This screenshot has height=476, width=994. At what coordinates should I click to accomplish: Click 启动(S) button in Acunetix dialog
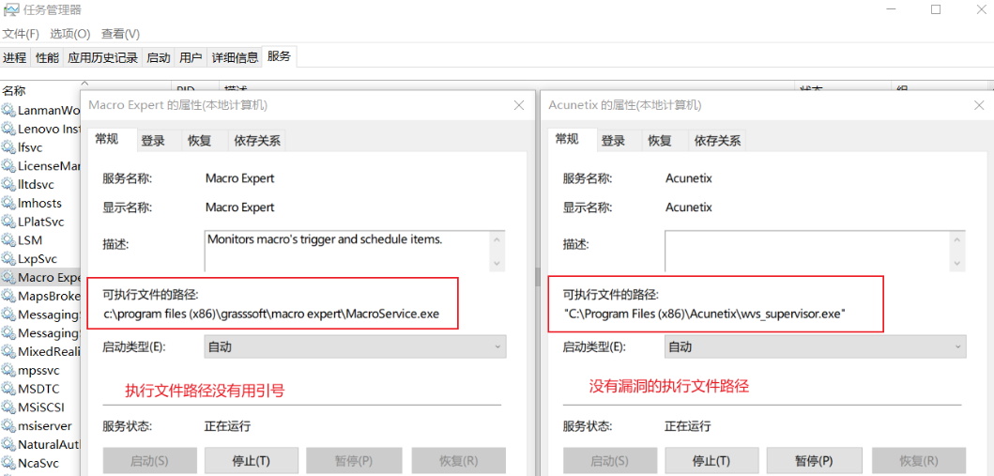610,460
